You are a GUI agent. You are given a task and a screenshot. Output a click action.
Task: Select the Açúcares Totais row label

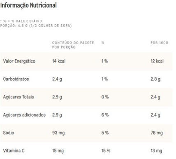pyautogui.click(x=19, y=97)
